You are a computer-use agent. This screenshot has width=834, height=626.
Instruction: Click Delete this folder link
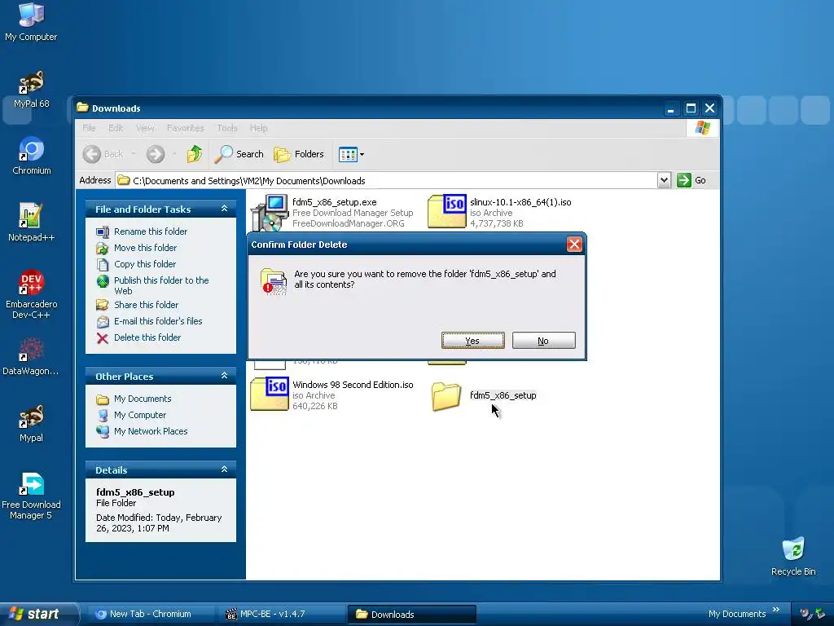pos(147,337)
